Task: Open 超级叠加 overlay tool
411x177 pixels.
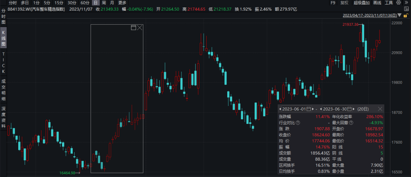Action: (x=362, y=3)
